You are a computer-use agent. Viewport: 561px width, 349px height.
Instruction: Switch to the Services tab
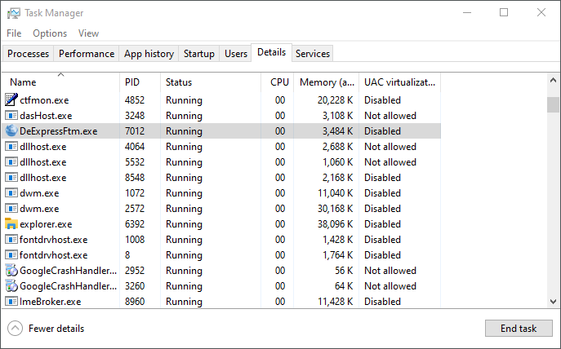(313, 54)
